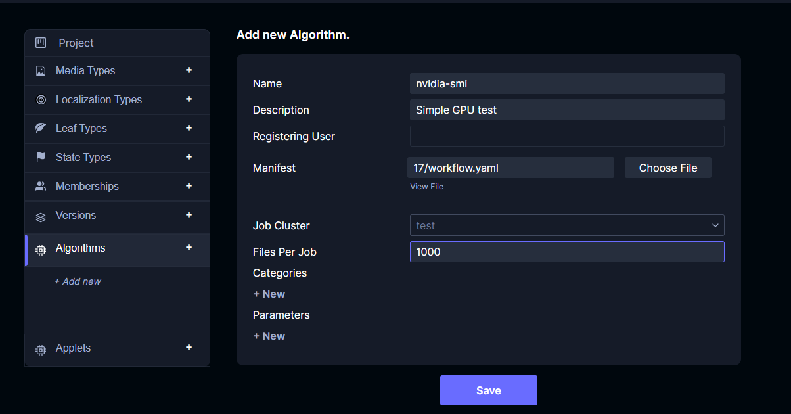The image size is (791, 414).
Task: Click the Files Per Job field
Action: (567, 252)
